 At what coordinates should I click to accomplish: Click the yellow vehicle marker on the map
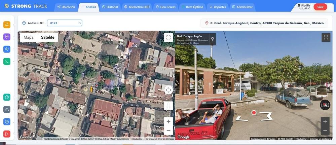(x=91, y=89)
